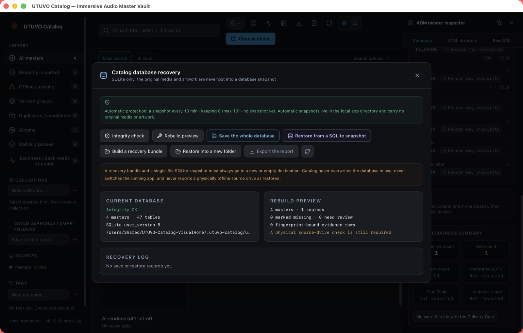Click the Rebuild preview button
This screenshot has height=333, width=523.
point(178,136)
